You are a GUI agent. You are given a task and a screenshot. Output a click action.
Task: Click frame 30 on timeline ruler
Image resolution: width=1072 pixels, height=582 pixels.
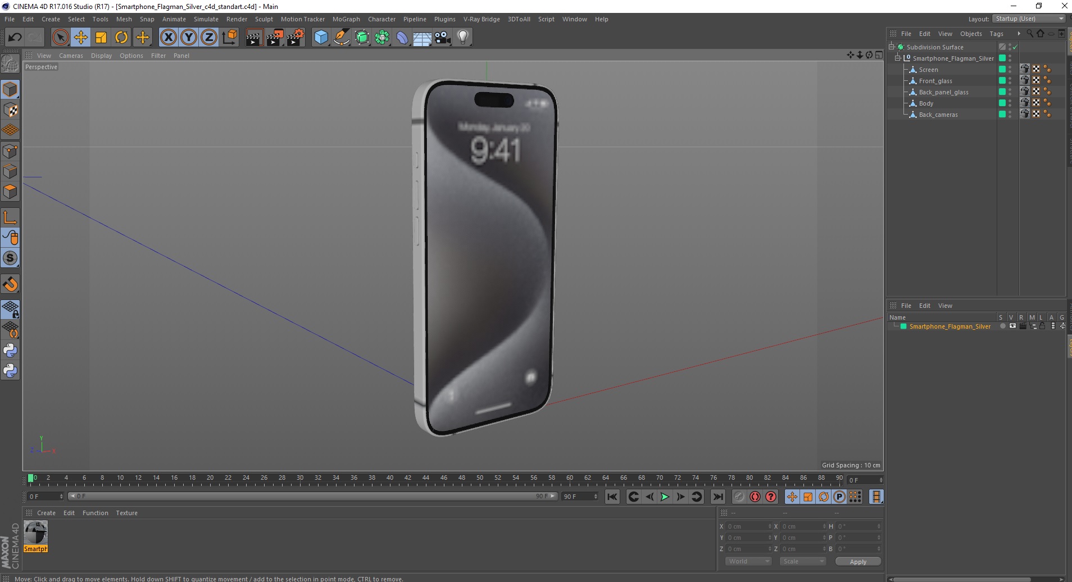[x=300, y=479]
